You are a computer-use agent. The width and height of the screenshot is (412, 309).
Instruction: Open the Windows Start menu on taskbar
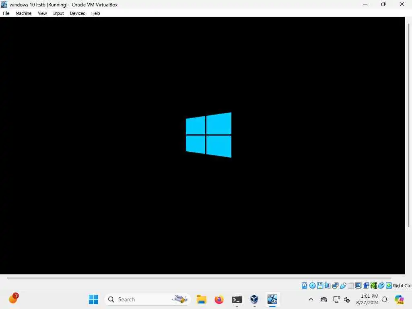93,299
